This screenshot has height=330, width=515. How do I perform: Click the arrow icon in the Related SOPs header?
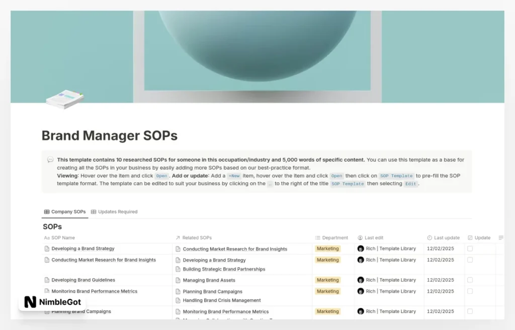pyautogui.click(x=177, y=237)
